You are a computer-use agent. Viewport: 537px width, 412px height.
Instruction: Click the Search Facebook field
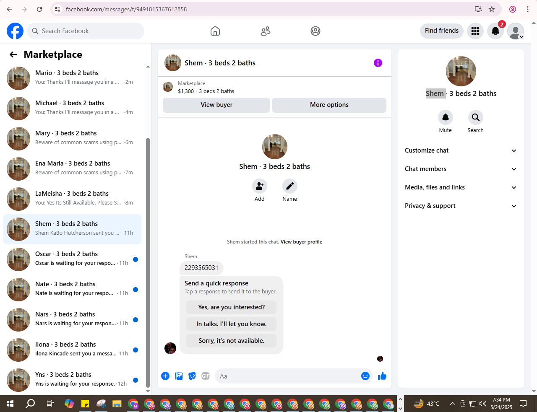[x=86, y=31]
